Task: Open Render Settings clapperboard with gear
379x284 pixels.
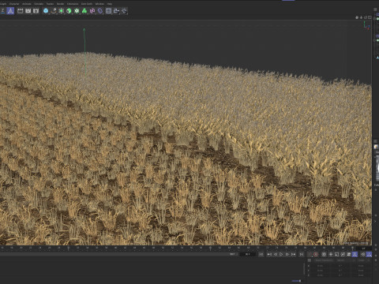Action: [36, 11]
